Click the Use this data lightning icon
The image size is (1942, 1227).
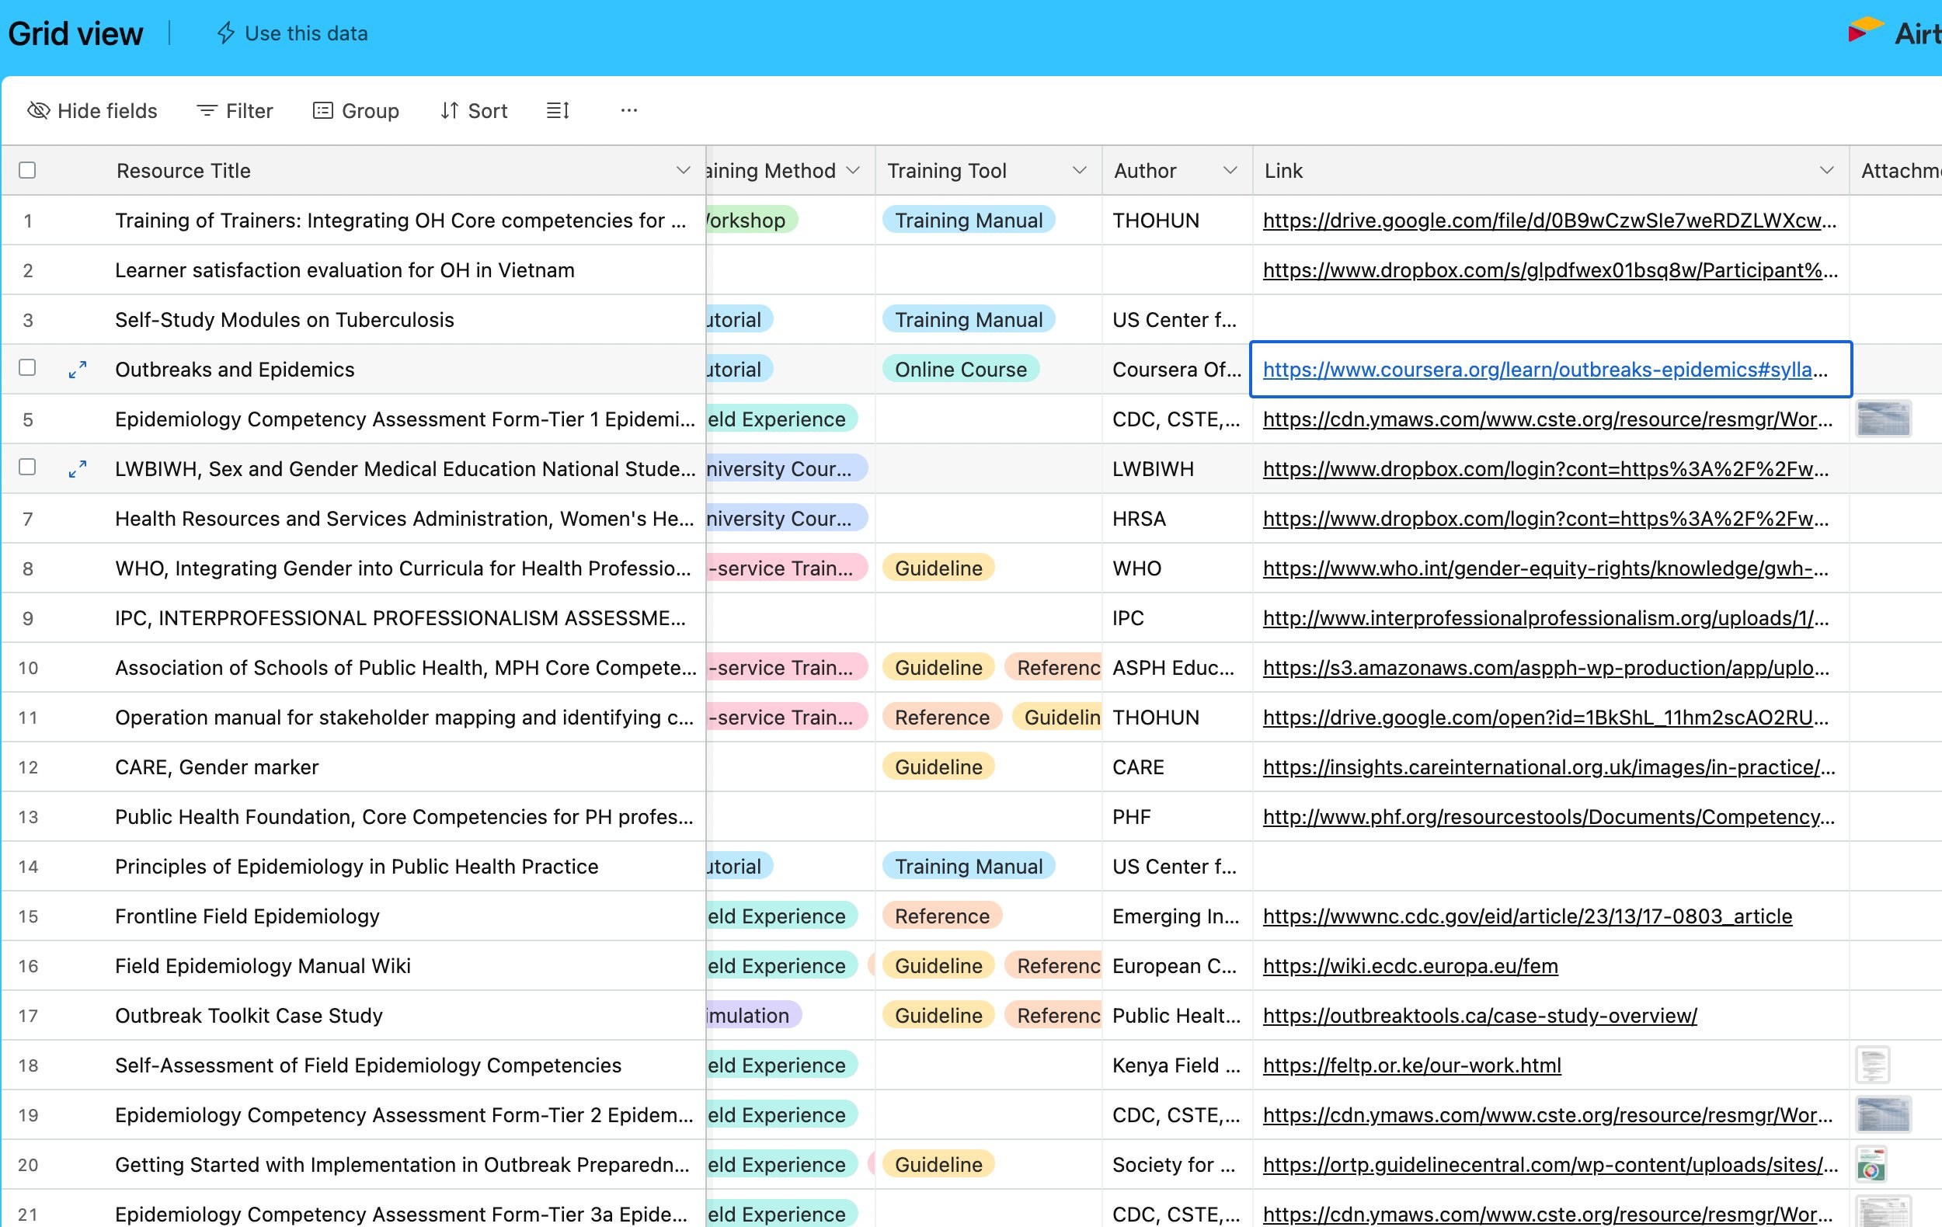pos(226,33)
